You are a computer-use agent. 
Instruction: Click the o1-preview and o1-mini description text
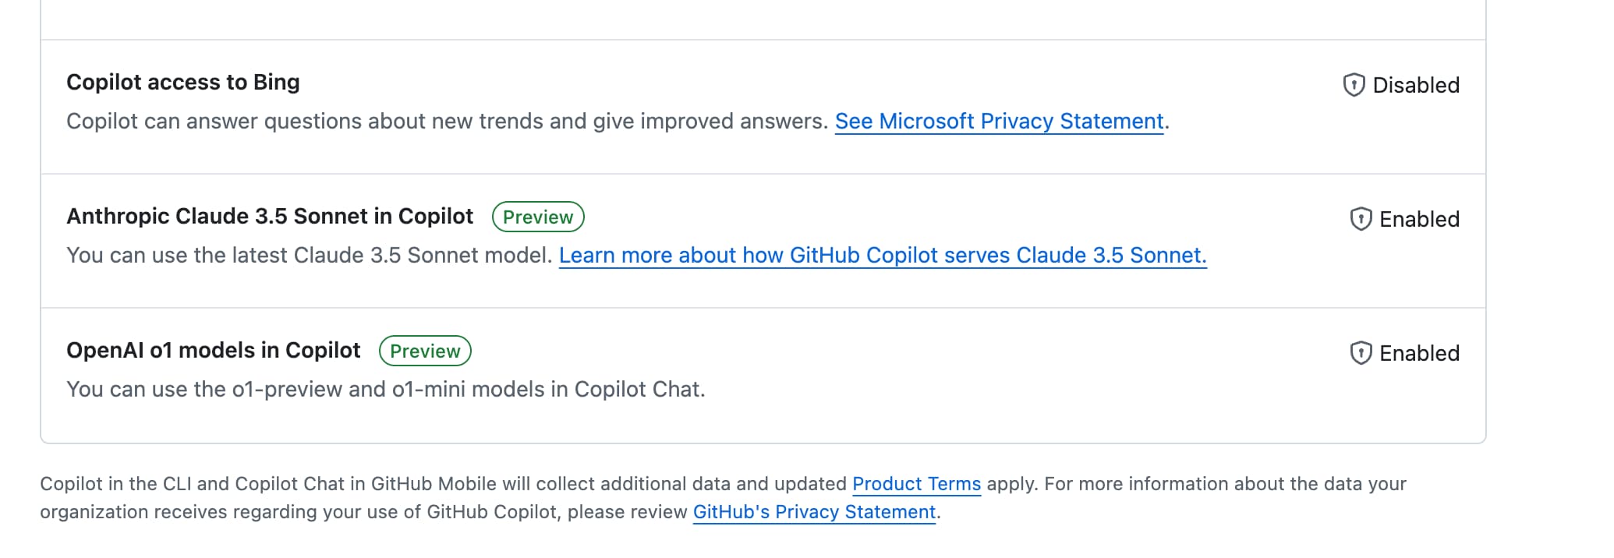coord(385,389)
